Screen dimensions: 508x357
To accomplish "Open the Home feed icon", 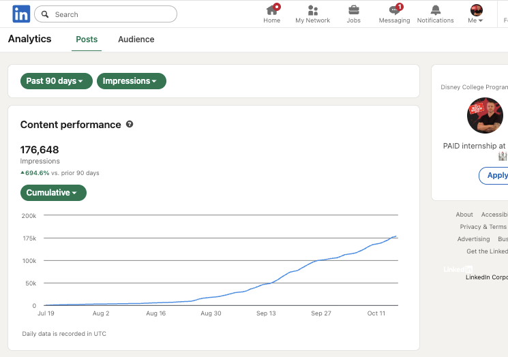I will [271, 10].
